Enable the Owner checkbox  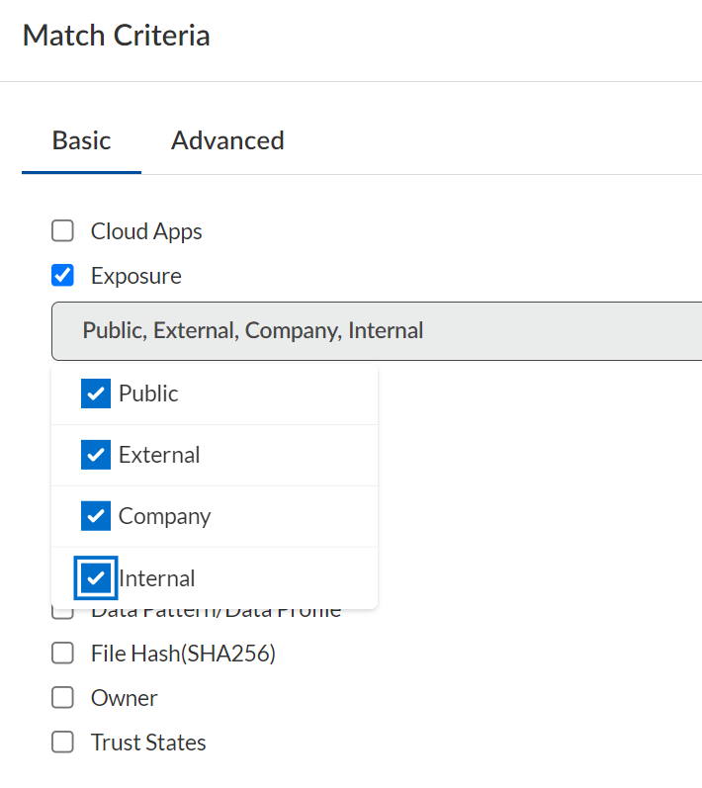click(x=62, y=698)
